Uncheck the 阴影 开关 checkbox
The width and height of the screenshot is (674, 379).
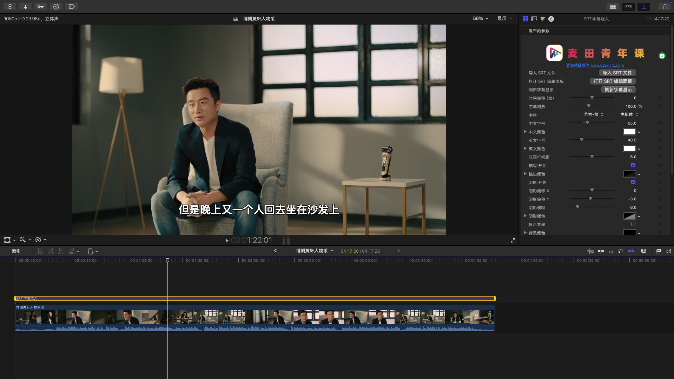tap(633, 182)
